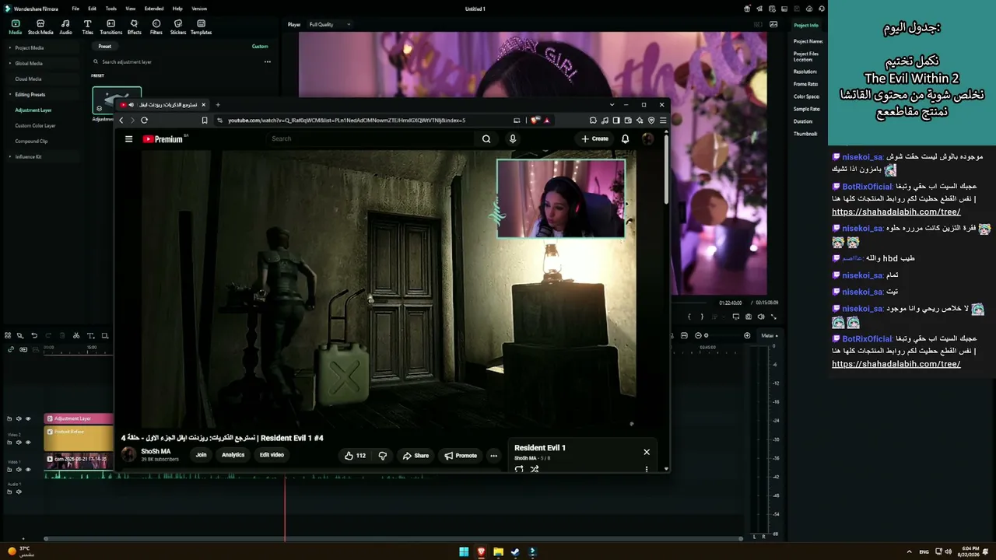996x560 pixels.
Task: Mute the Adjustment Layer track
Action: [19, 418]
